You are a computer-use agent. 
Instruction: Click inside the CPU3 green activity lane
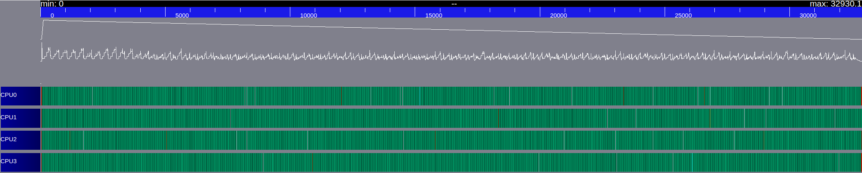tap(451, 162)
